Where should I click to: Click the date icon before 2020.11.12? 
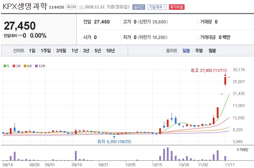click(x=81, y=7)
